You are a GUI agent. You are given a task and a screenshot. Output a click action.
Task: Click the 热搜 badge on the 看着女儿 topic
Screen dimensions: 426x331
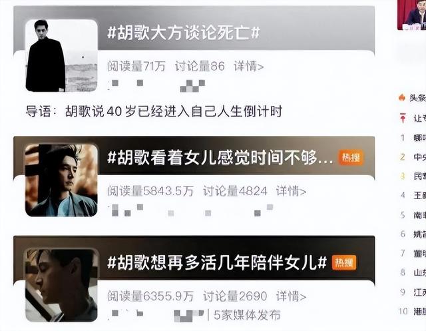tap(351, 157)
